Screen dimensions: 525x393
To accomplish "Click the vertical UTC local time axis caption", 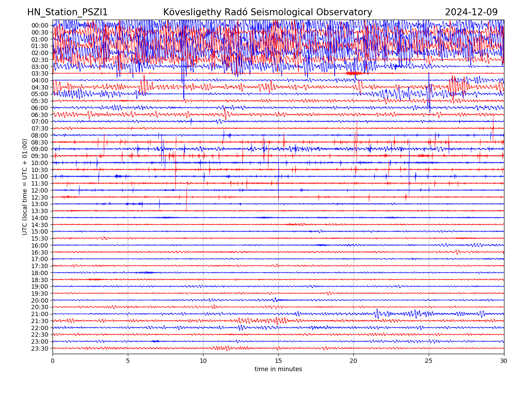I will 25,187.
